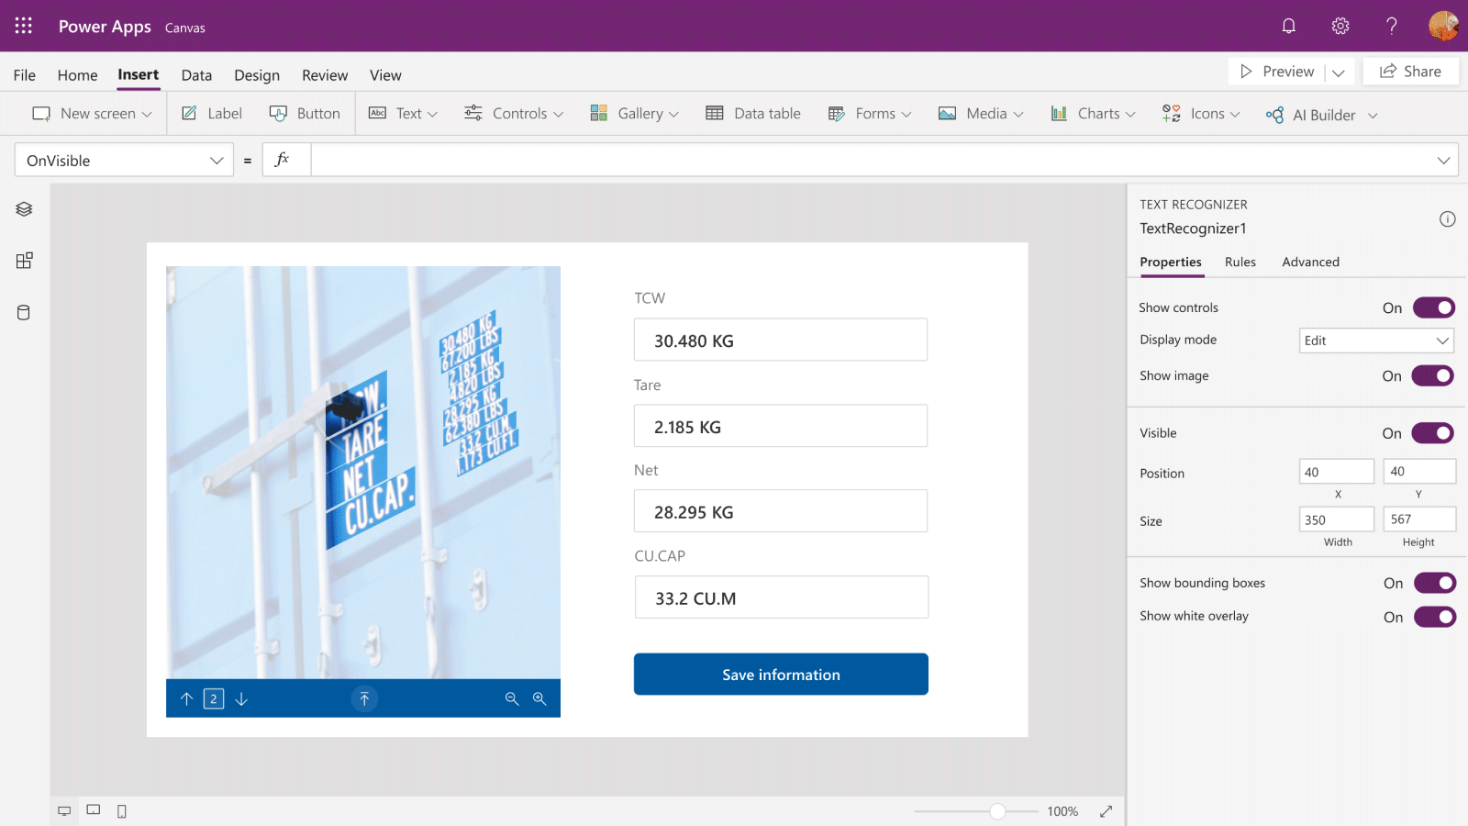Open the Data sources cylinder icon

pyautogui.click(x=24, y=313)
